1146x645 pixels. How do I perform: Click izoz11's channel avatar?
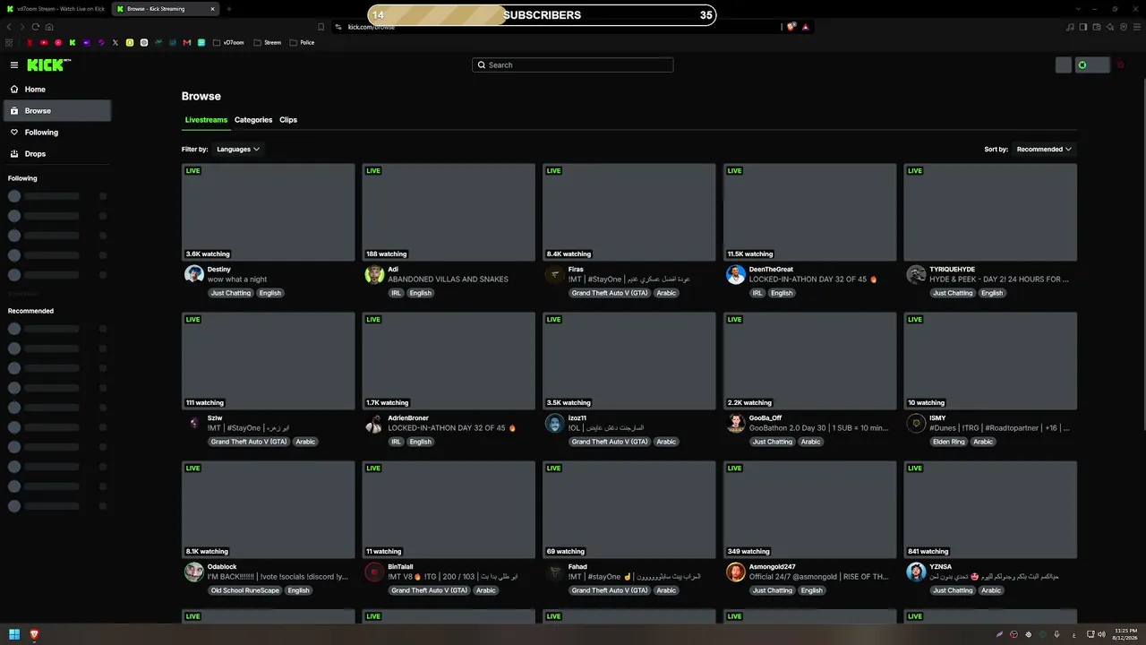pos(555,423)
